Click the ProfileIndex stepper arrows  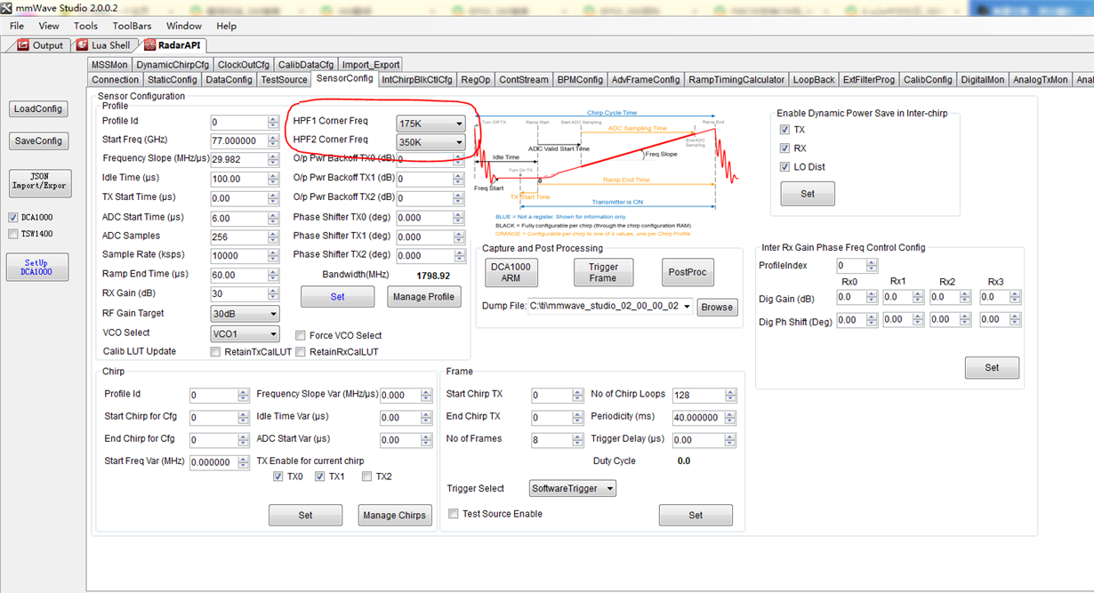click(x=872, y=266)
